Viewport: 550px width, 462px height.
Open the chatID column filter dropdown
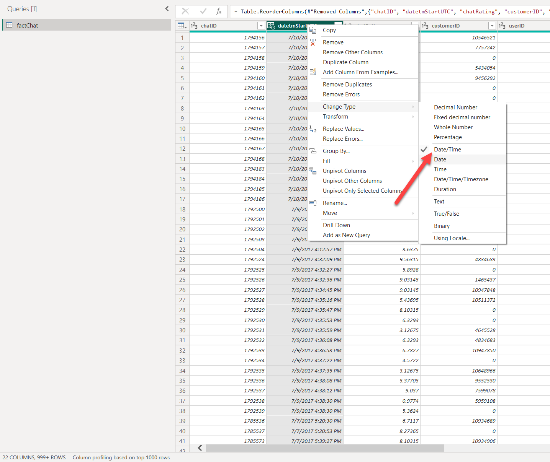tap(261, 26)
